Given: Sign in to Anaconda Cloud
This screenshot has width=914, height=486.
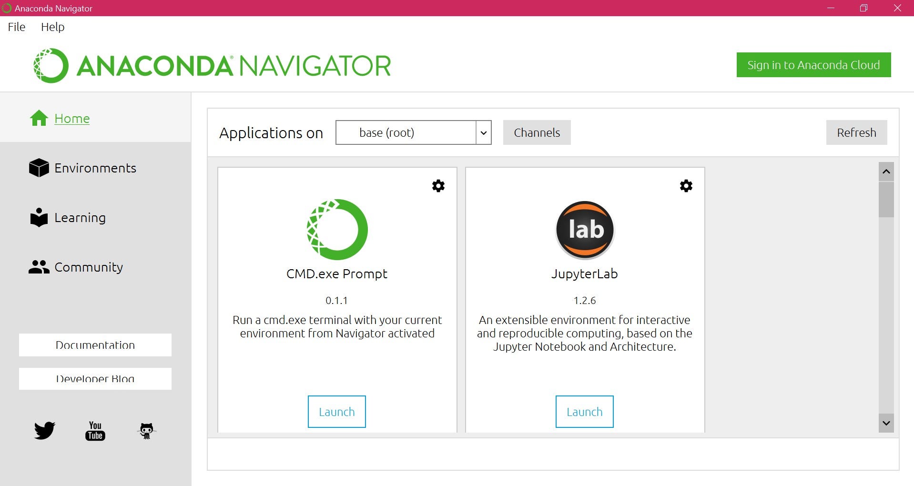Looking at the screenshot, I should 813,65.
